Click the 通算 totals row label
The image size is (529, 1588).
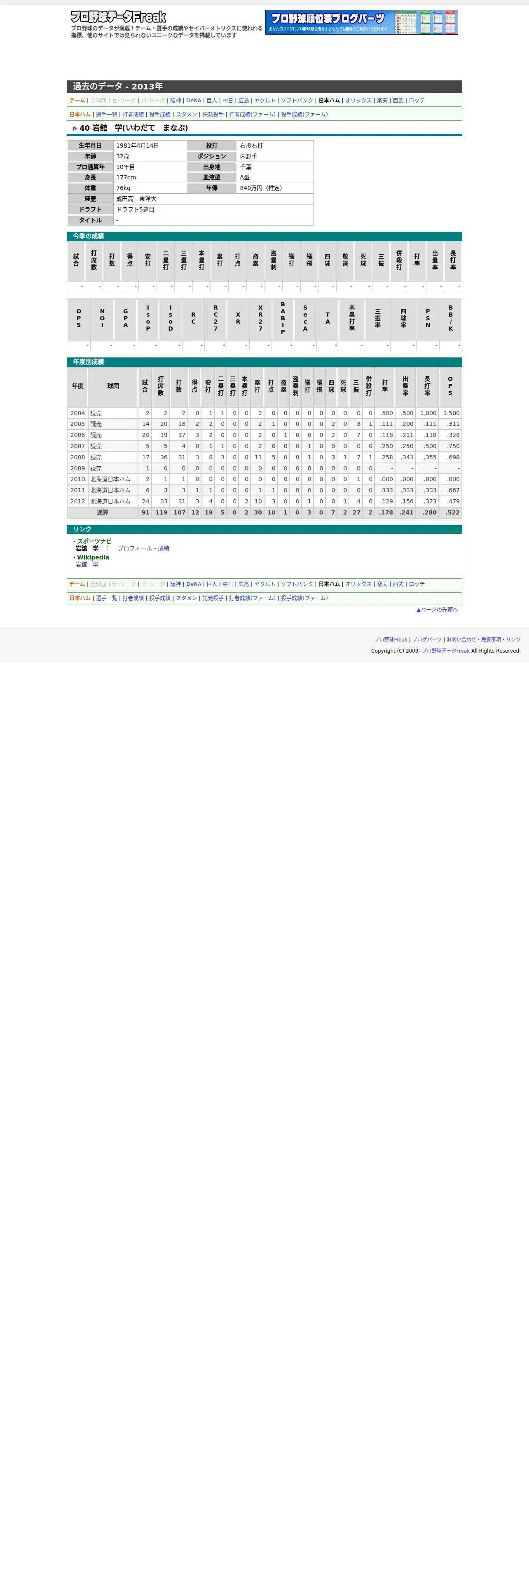(x=102, y=512)
